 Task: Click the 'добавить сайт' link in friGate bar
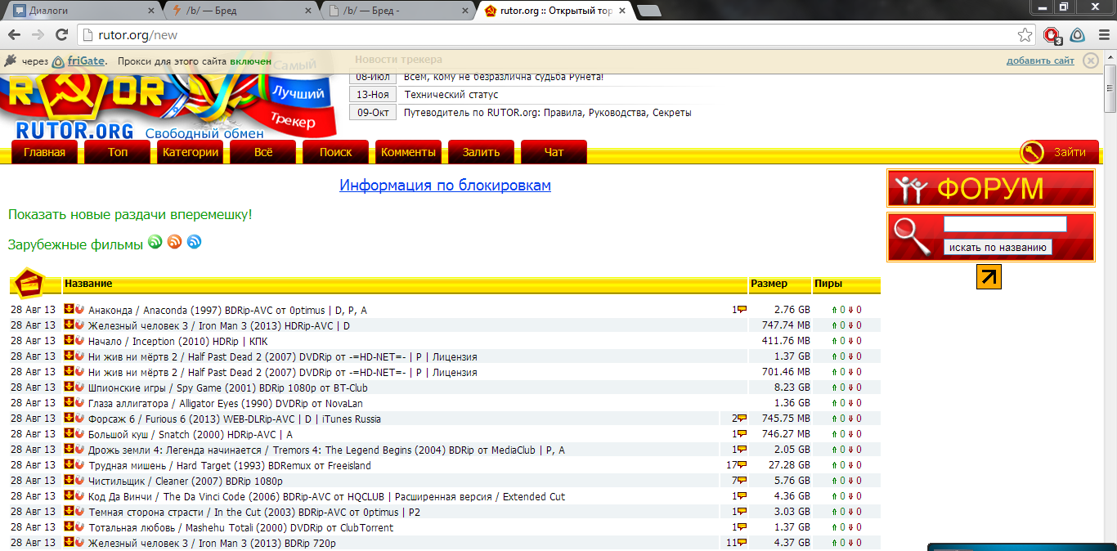[x=1040, y=60]
